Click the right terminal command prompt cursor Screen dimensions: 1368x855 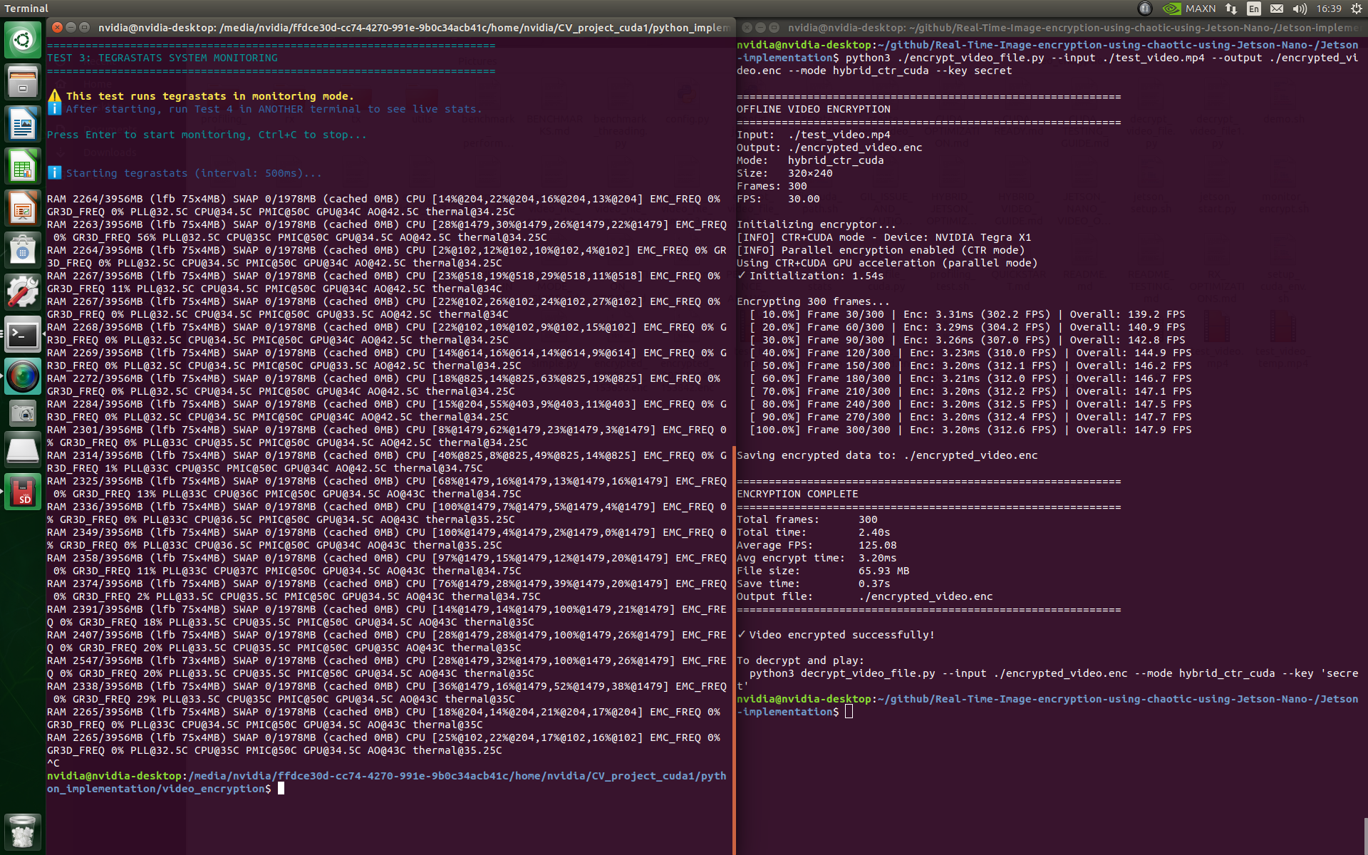click(849, 712)
